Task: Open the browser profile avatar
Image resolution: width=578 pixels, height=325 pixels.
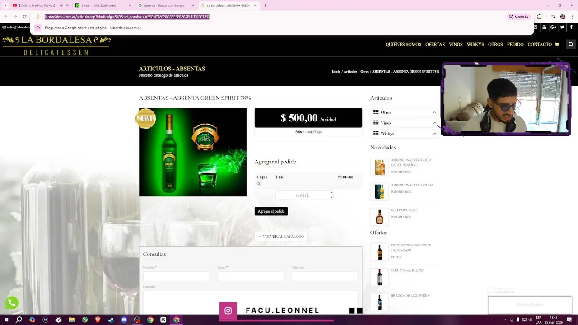Action: (563, 17)
